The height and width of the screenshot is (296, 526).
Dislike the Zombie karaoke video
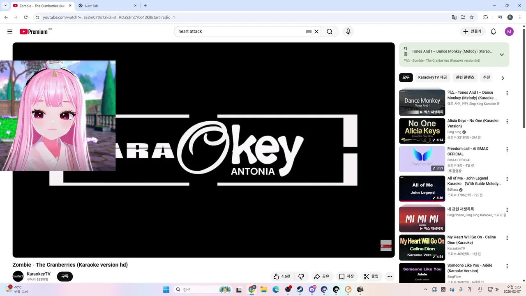[x=301, y=276]
